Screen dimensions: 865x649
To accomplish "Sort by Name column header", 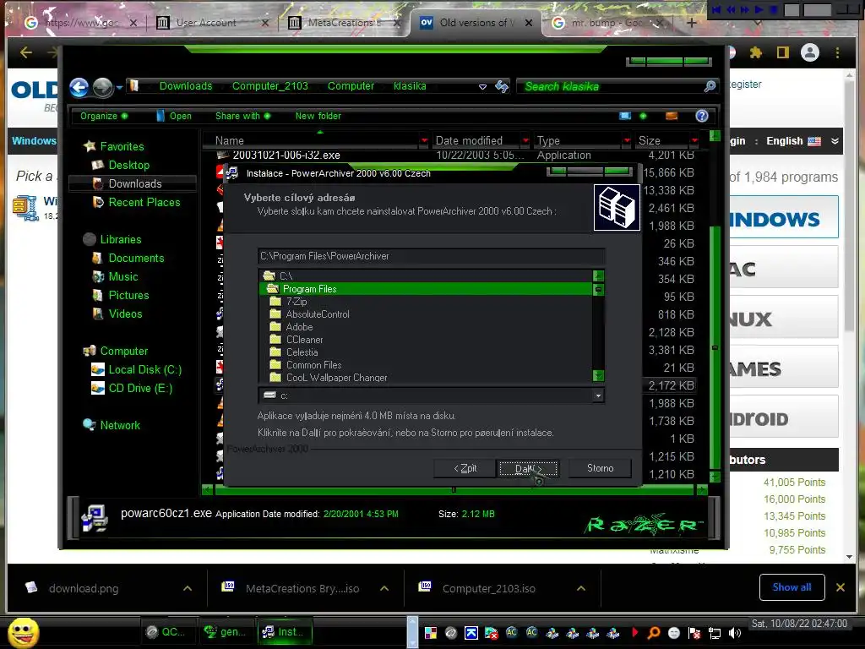I will tap(230, 141).
